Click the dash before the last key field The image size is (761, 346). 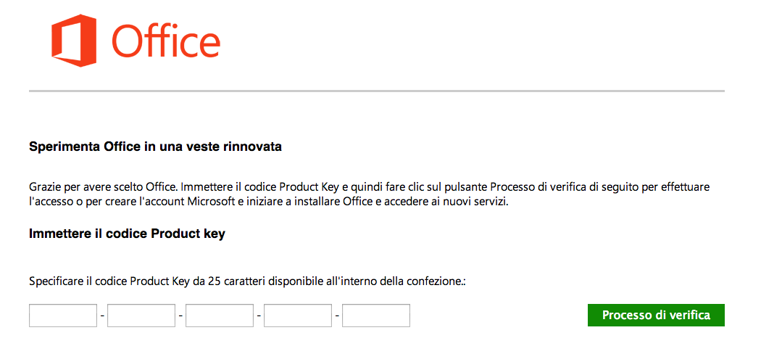[x=337, y=316]
